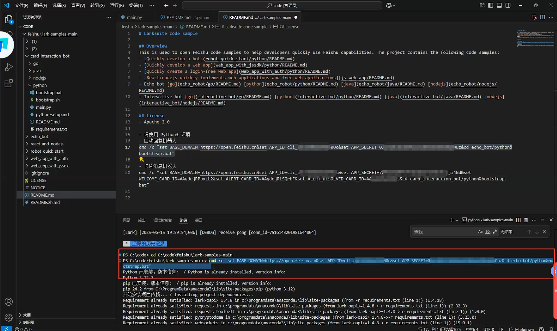Open the Extensions view

(8, 83)
